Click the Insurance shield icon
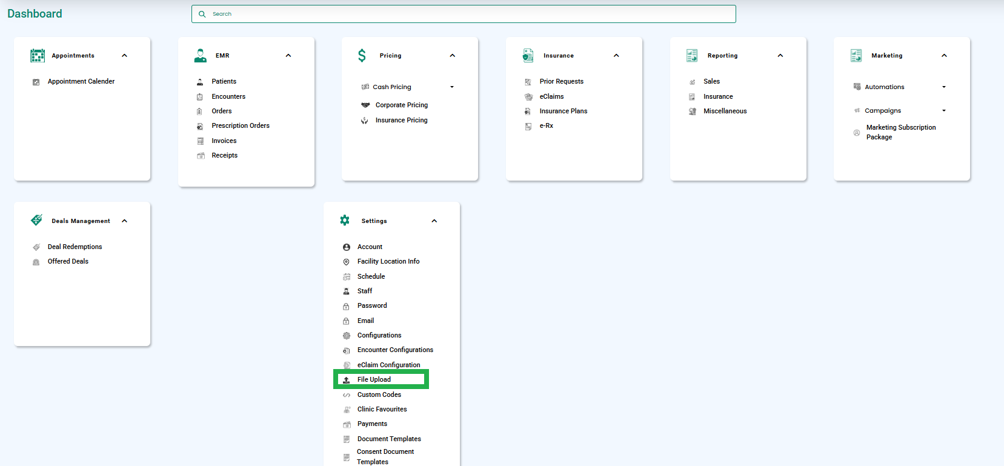 point(528,56)
